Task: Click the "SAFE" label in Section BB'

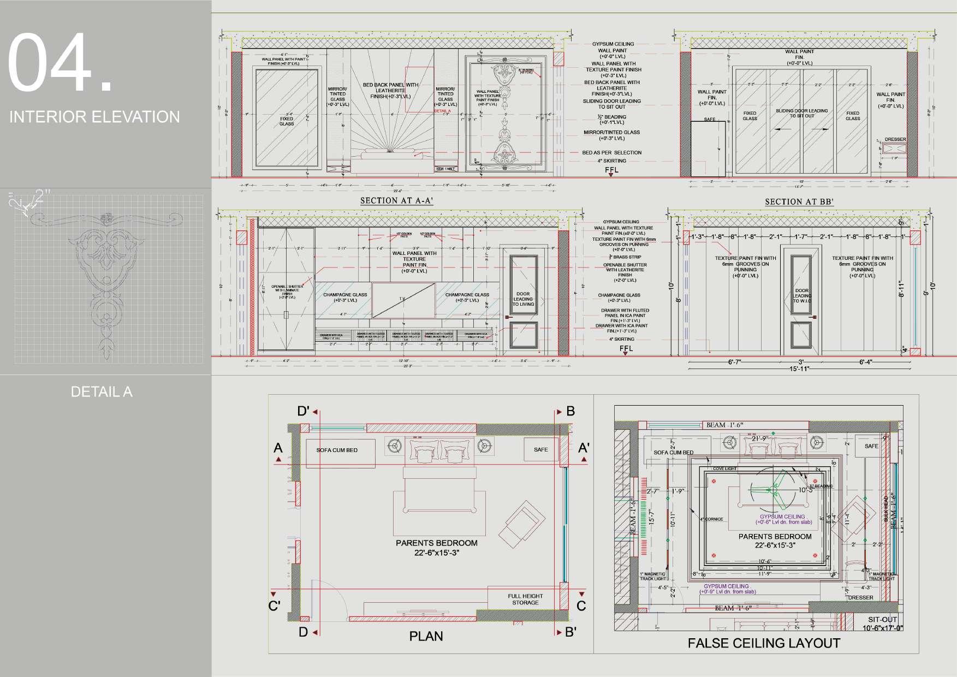Action: [x=710, y=119]
